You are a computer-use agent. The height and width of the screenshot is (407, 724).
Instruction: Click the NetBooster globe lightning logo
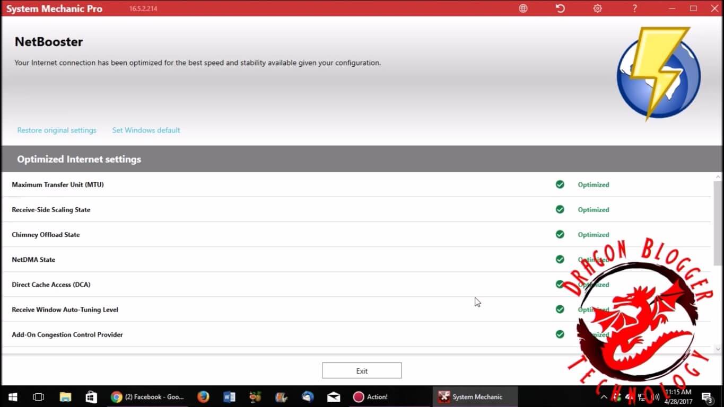pyautogui.click(x=658, y=74)
